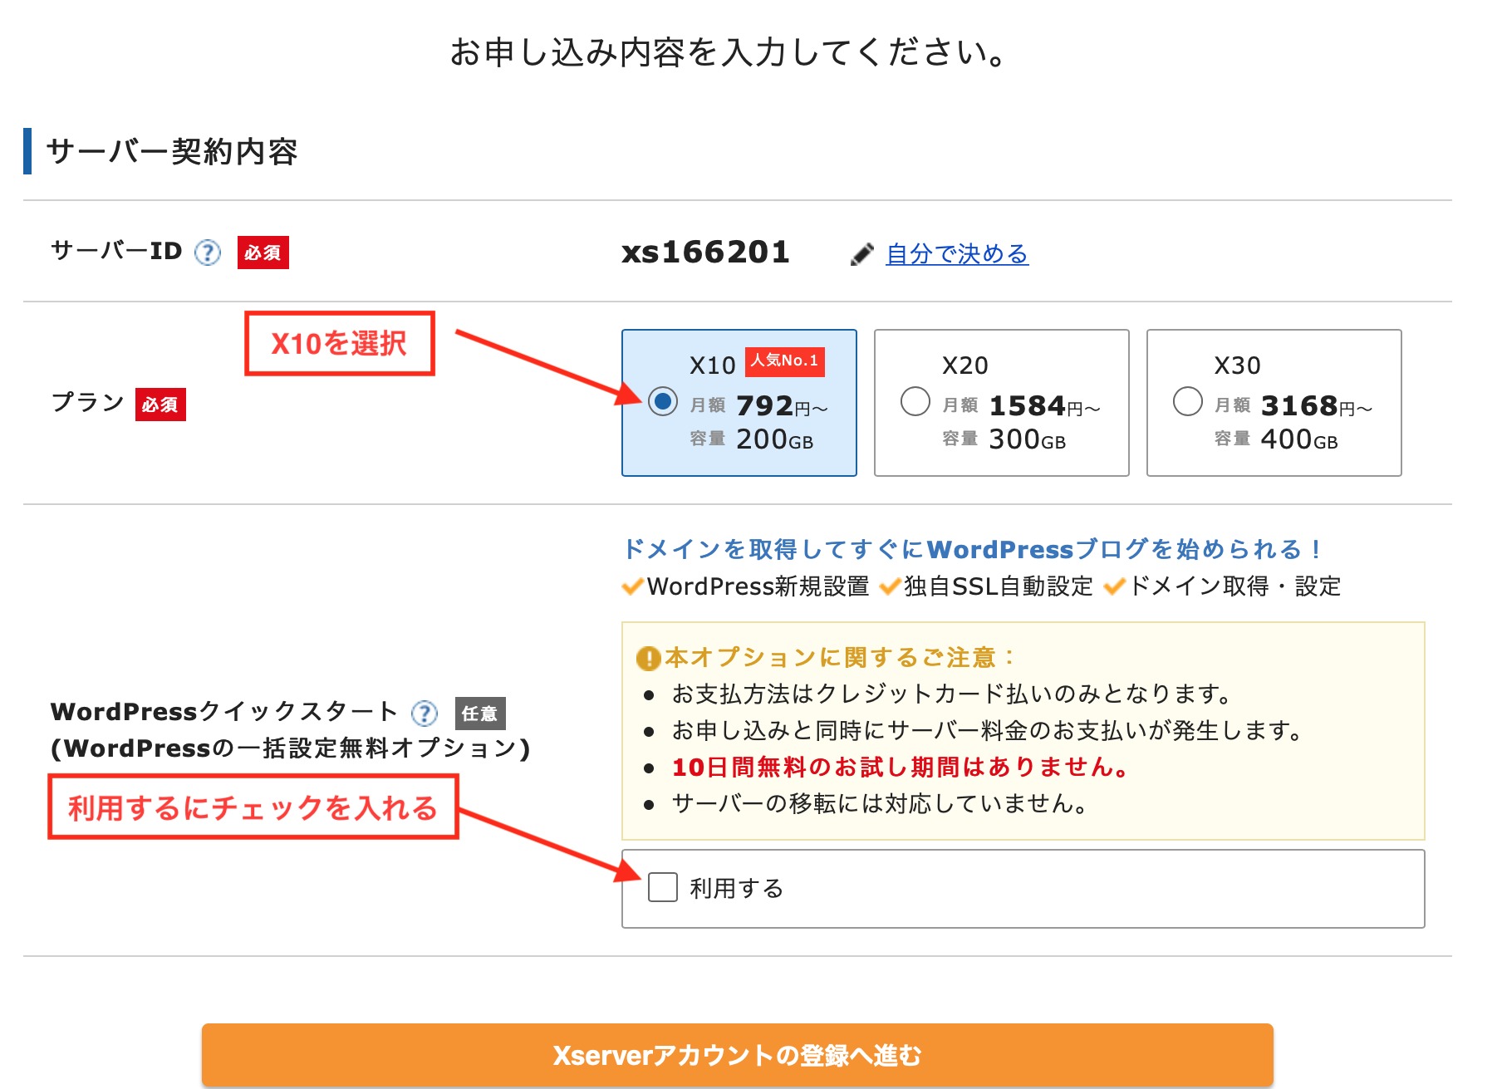Check the 利用する checkbox
This screenshot has width=1497, height=1089.
click(x=663, y=887)
